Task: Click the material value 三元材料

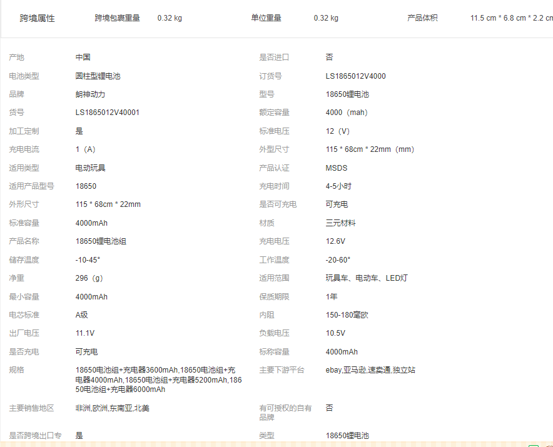Action: coord(340,223)
